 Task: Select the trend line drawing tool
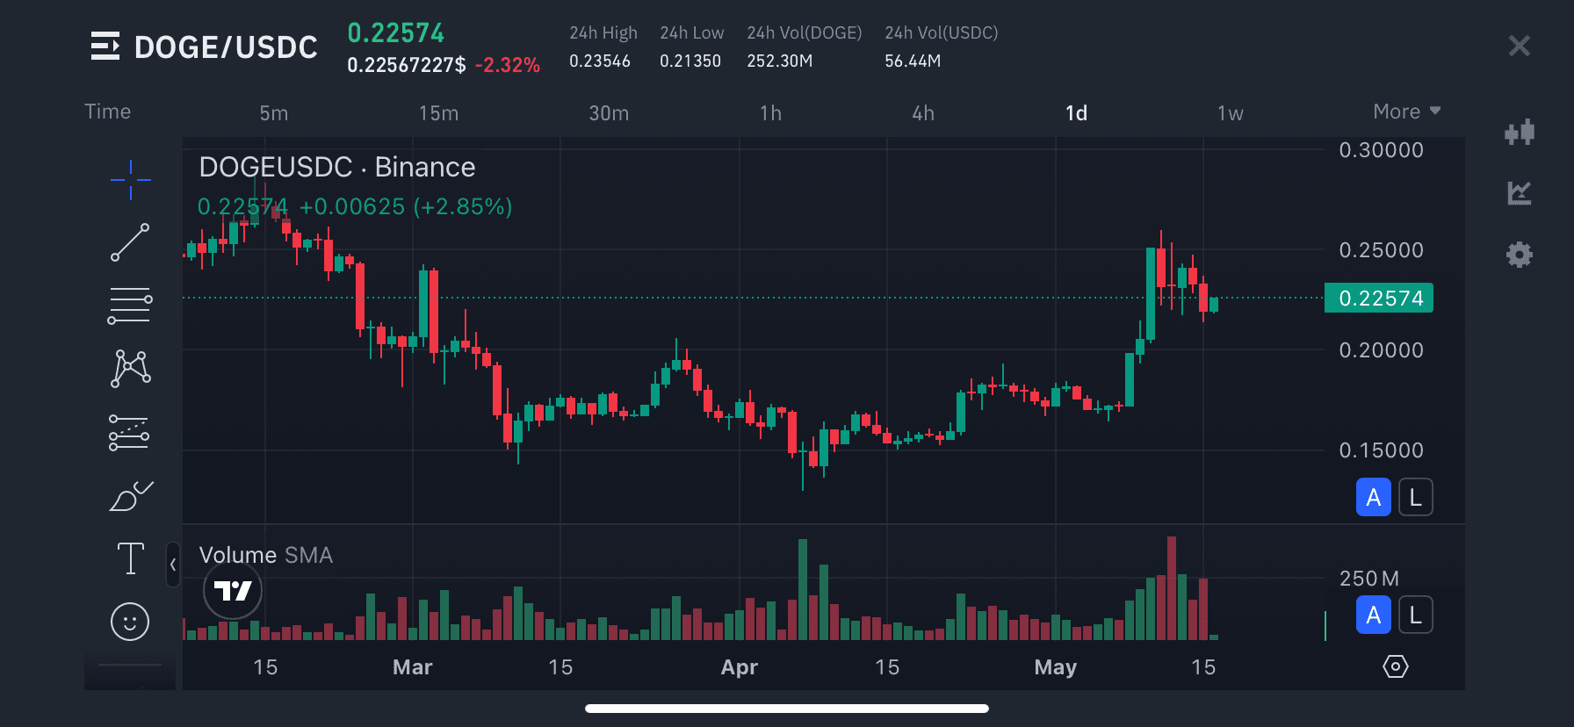click(x=130, y=242)
